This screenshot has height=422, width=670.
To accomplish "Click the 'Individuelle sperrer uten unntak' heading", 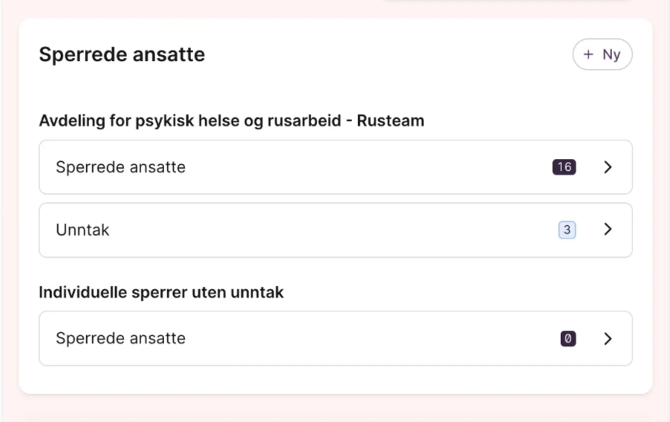I will (x=161, y=293).
